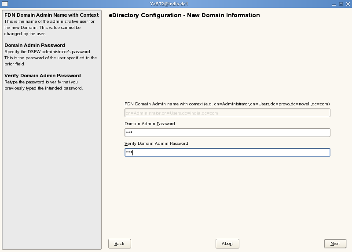This screenshot has width=352, height=252.
Task: Select help panel heading 'Verify Domain Admin Password'
Action: point(43,76)
